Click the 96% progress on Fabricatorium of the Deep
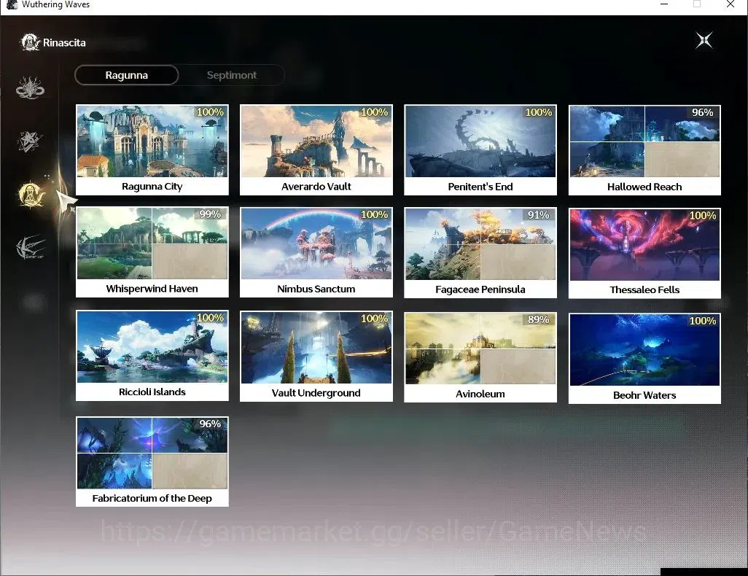 point(210,424)
